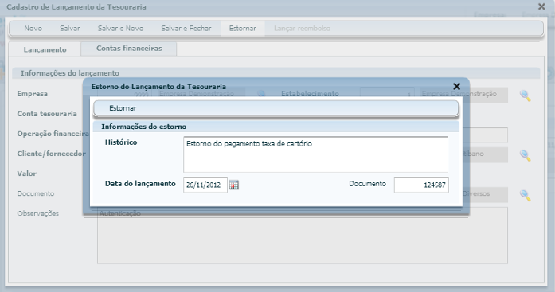Screen dimensions: 555x292
Task: Click the Operação financeira label
Action: [x=53, y=134]
